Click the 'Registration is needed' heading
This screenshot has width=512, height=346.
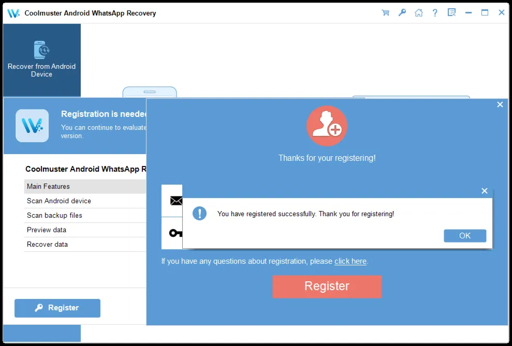click(x=104, y=114)
